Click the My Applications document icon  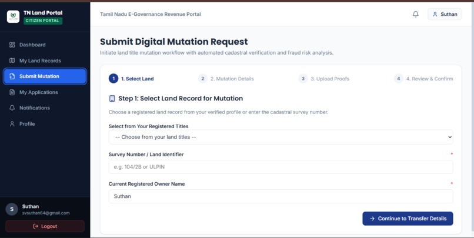click(x=12, y=92)
